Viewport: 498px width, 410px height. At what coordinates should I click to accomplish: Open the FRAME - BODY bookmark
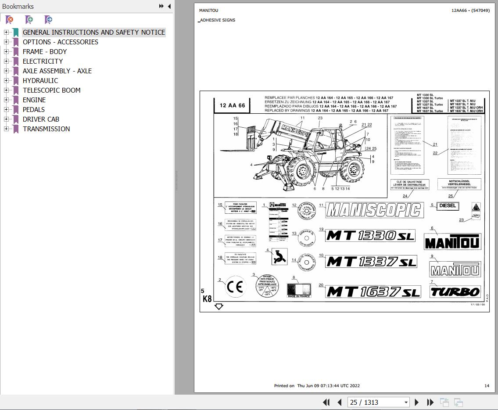pos(45,51)
